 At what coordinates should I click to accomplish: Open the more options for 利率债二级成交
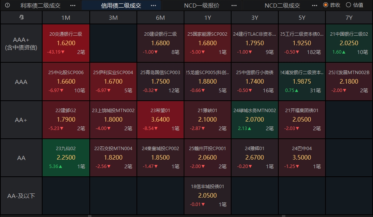73,5
